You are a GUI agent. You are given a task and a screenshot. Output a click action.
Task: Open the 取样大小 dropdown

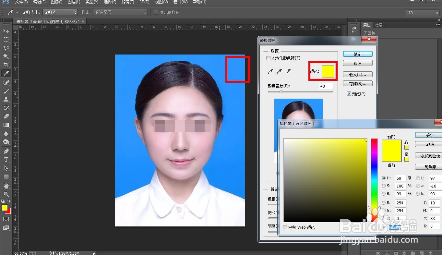(x=60, y=12)
